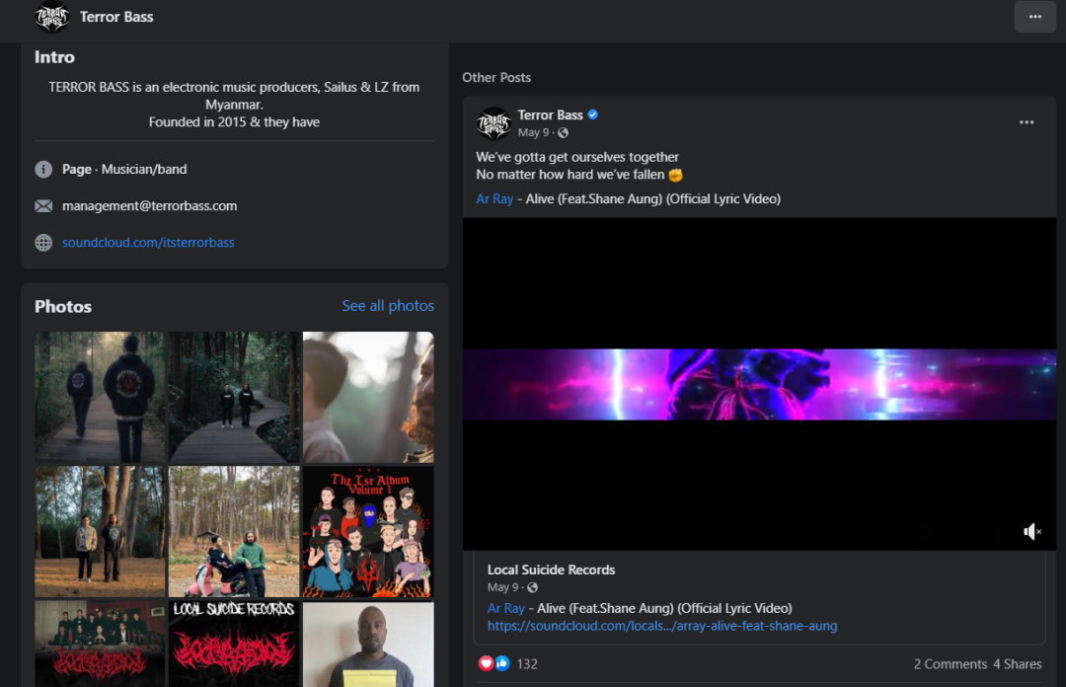
Task: Click the info icon next to Page Musician/band
Action: coord(43,170)
